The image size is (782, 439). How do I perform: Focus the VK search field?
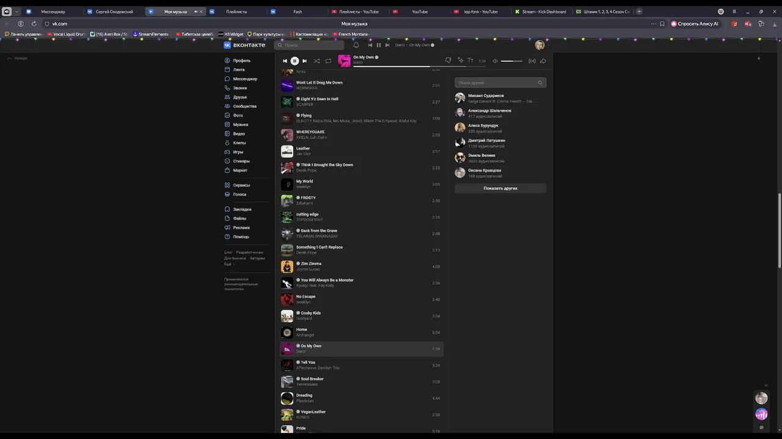[x=309, y=45]
